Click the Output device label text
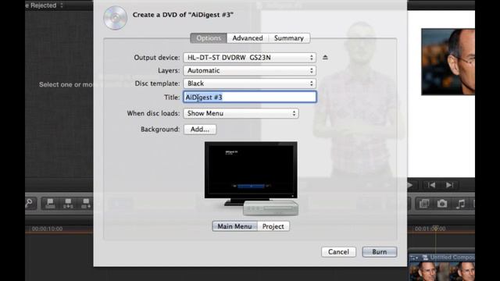This screenshot has width=500, height=281. pyautogui.click(x=157, y=58)
